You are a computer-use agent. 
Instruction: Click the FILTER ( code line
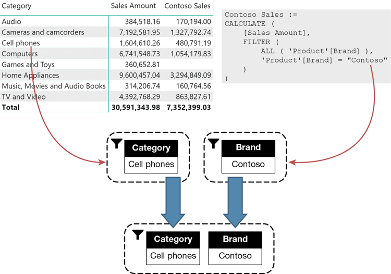tap(261, 42)
